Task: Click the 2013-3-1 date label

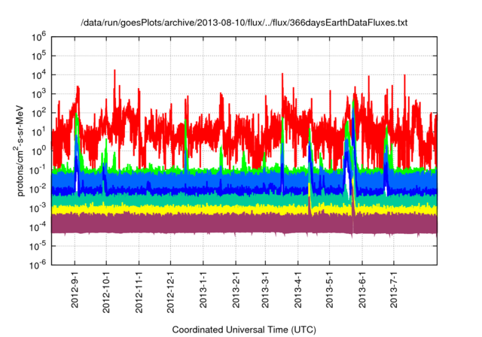Action: click(x=265, y=290)
